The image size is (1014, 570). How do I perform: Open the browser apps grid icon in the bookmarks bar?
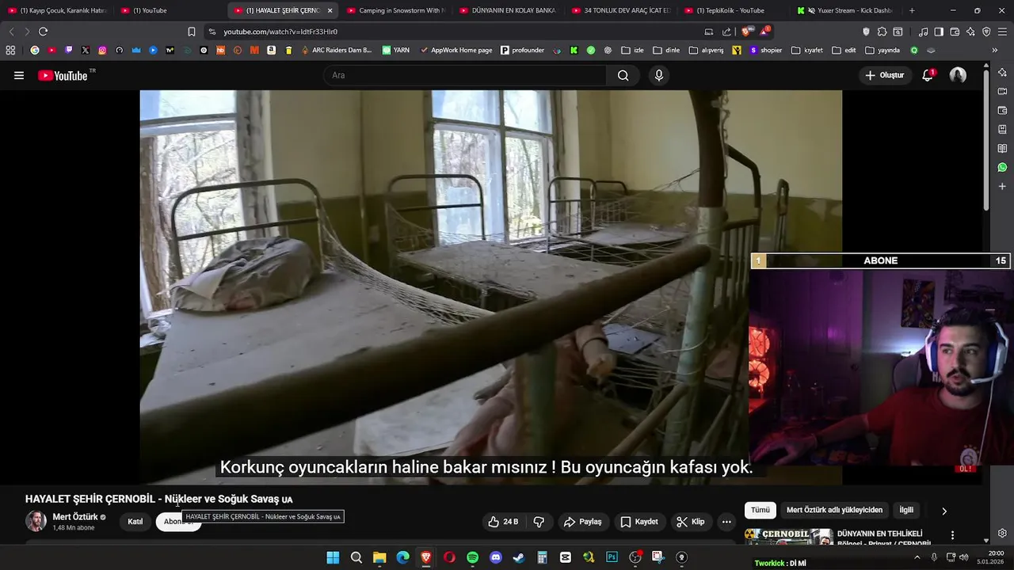pos(10,50)
